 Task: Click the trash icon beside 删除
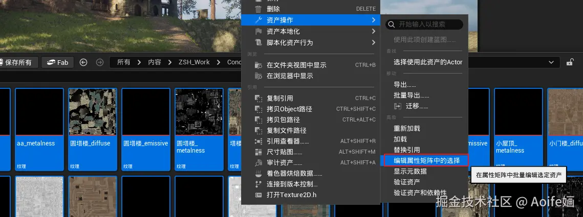258,9
